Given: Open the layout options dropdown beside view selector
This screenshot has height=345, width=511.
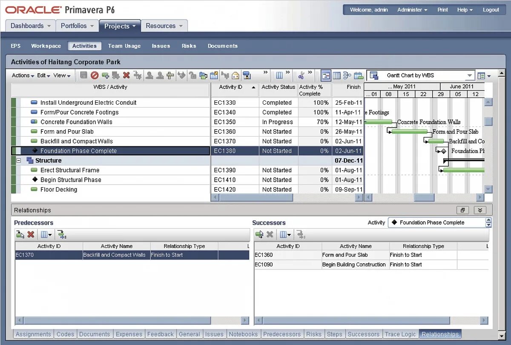Looking at the screenshot, I should (484, 76).
